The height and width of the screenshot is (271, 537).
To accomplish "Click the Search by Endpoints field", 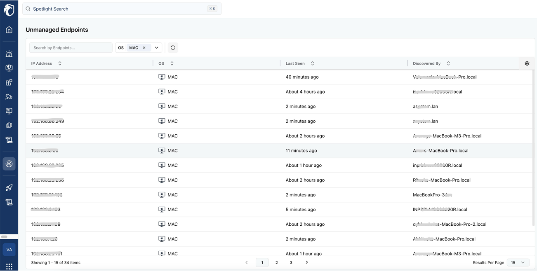I will tap(71, 48).
